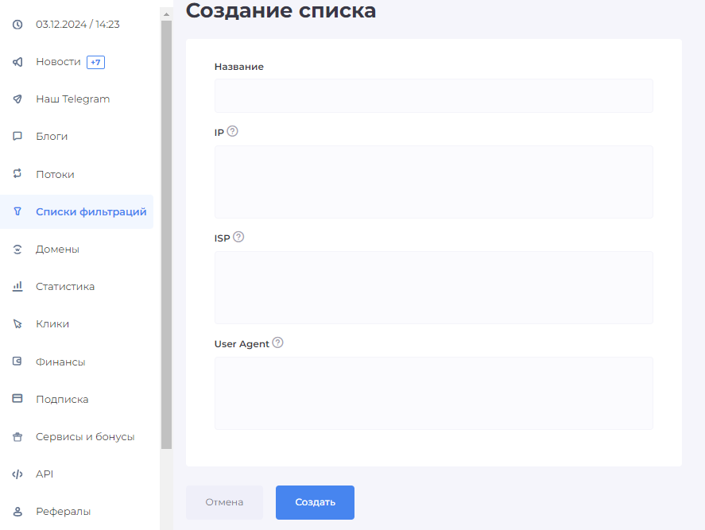Focus the IP text area
Image resolution: width=705 pixels, height=530 pixels.
pos(434,182)
